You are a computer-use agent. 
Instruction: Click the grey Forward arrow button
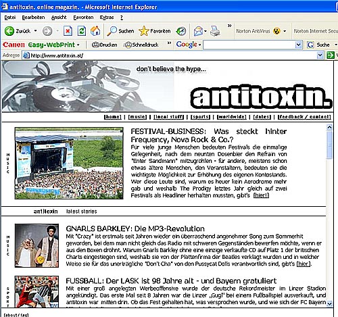tap(47, 31)
